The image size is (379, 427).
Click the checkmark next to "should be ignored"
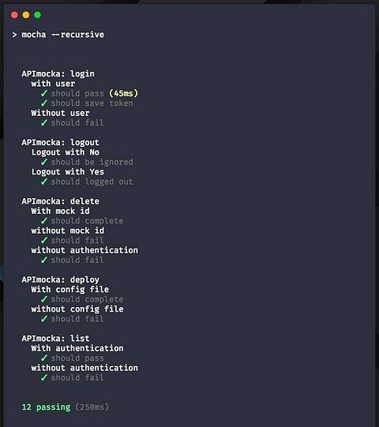coord(44,162)
